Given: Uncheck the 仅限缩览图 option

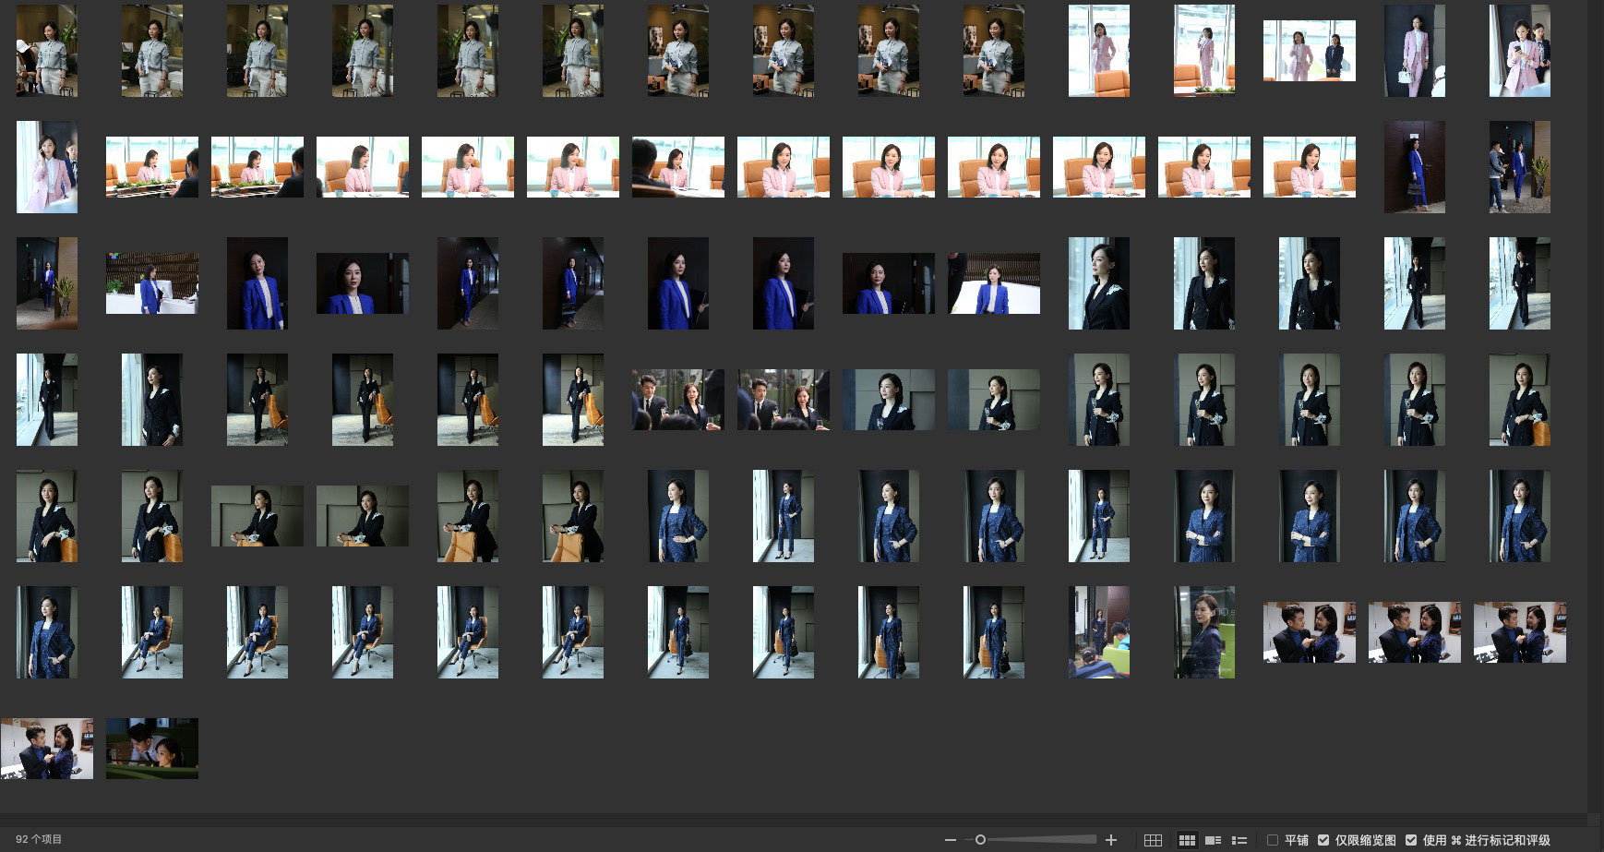Looking at the screenshot, I should point(1323,840).
